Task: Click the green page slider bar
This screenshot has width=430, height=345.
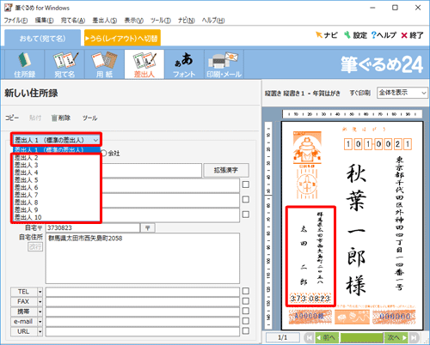Action: pyautogui.click(x=361, y=337)
